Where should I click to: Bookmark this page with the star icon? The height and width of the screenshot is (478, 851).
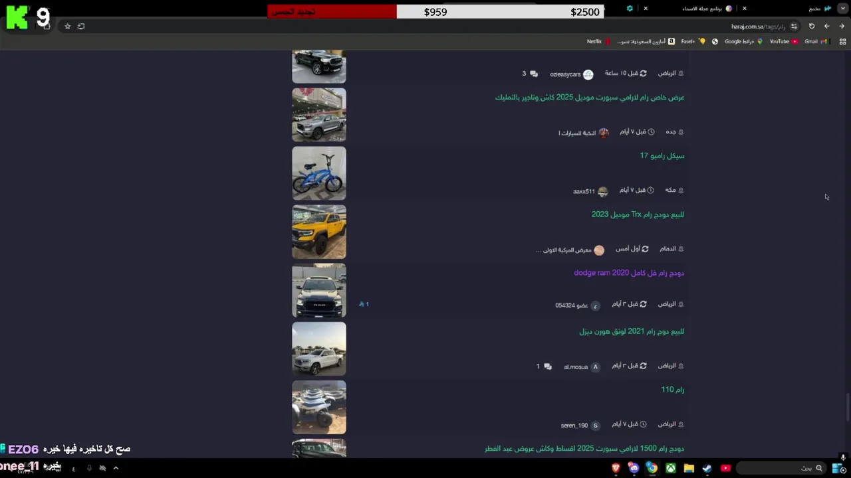tap(67, 26)
